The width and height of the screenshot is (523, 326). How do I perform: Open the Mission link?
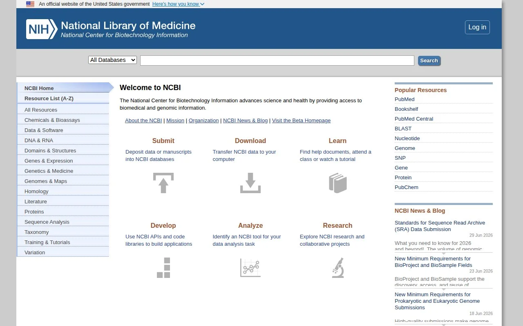tap(175, 120)
